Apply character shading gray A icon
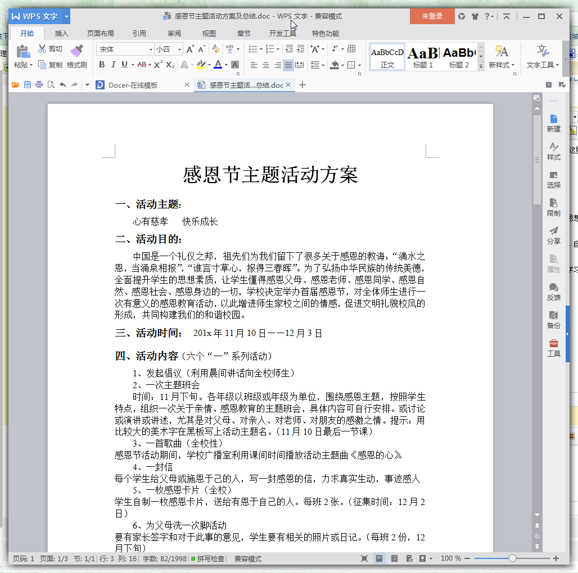 click(x=235, y=65)
